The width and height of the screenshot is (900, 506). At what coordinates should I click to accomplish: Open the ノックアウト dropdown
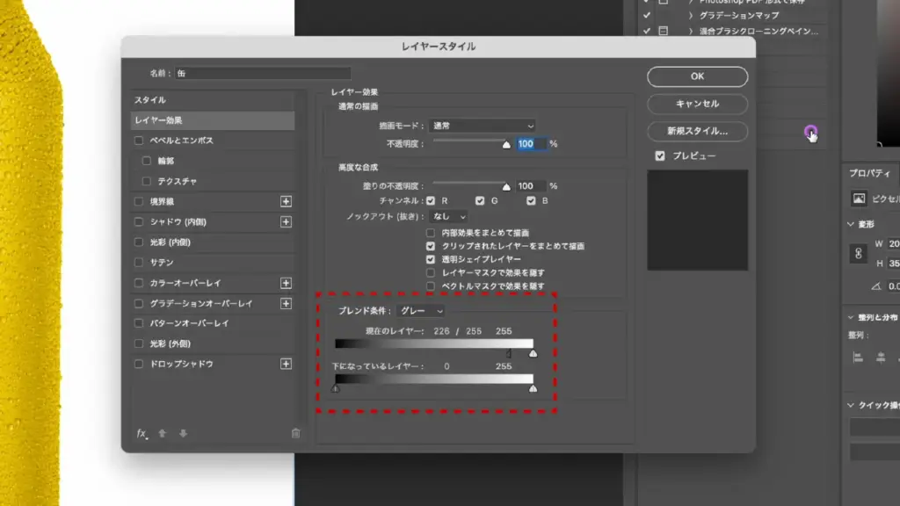tap(448, 216)
